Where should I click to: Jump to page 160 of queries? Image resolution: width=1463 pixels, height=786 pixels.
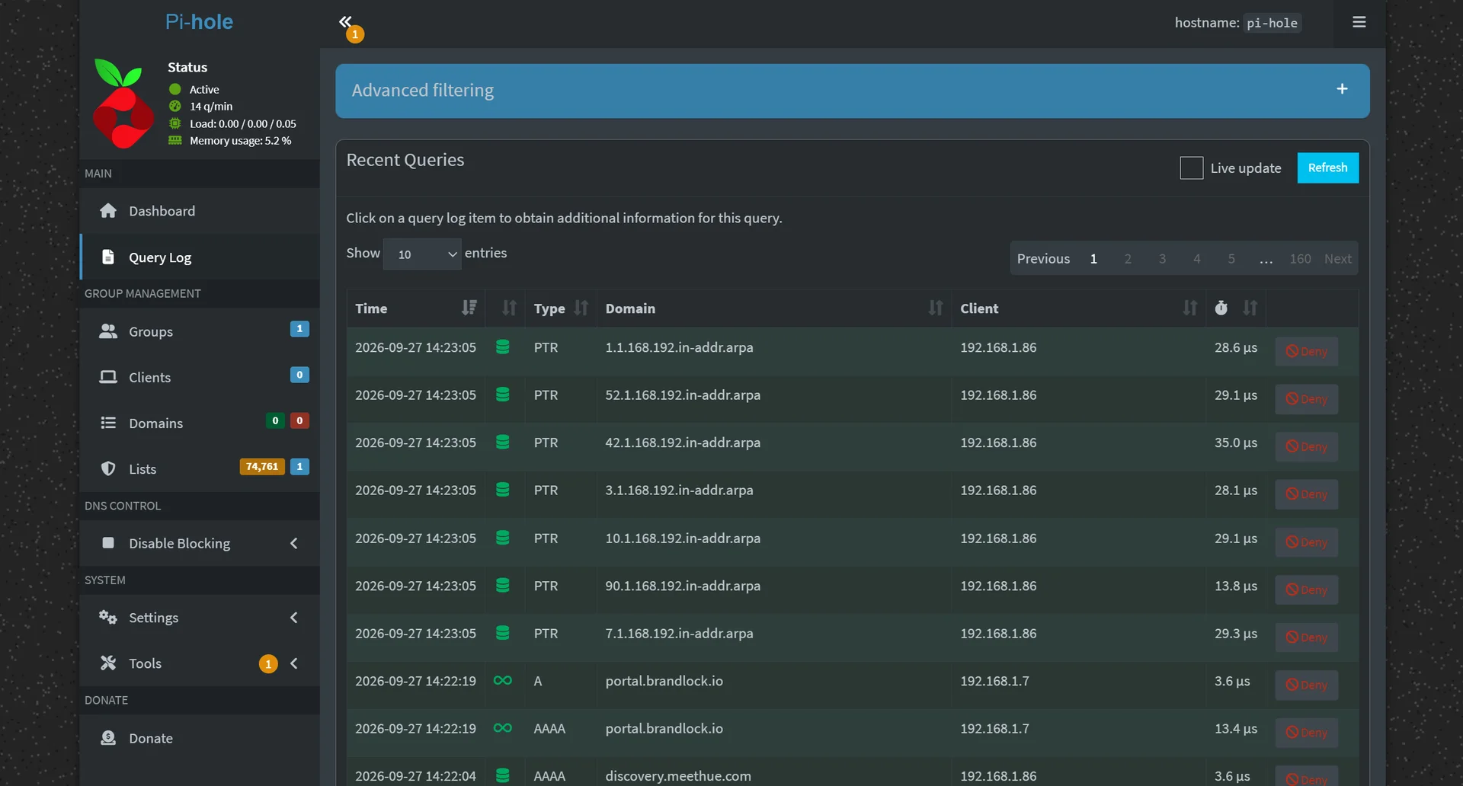coord(1300,258)
